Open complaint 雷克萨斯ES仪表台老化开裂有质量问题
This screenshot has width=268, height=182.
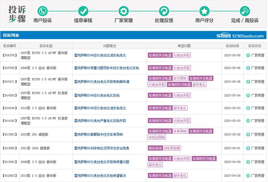[x=102, y=162]
